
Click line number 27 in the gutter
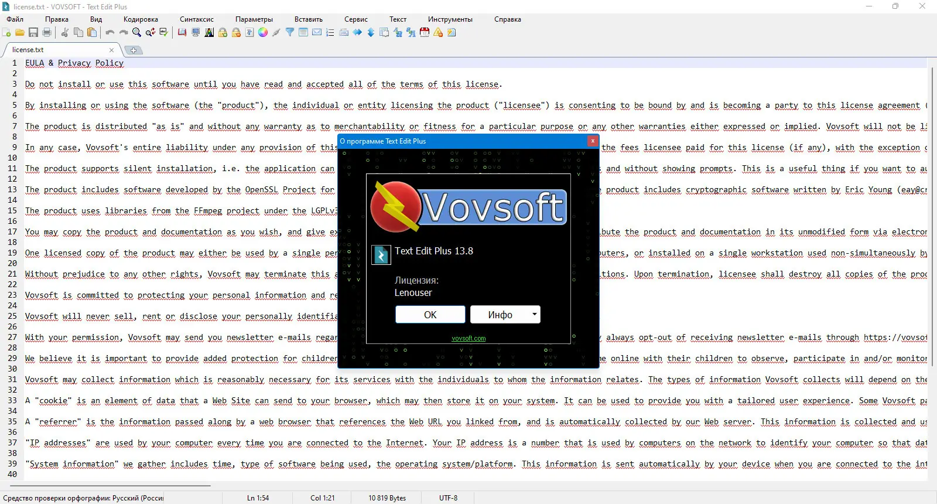coord(12,337)
